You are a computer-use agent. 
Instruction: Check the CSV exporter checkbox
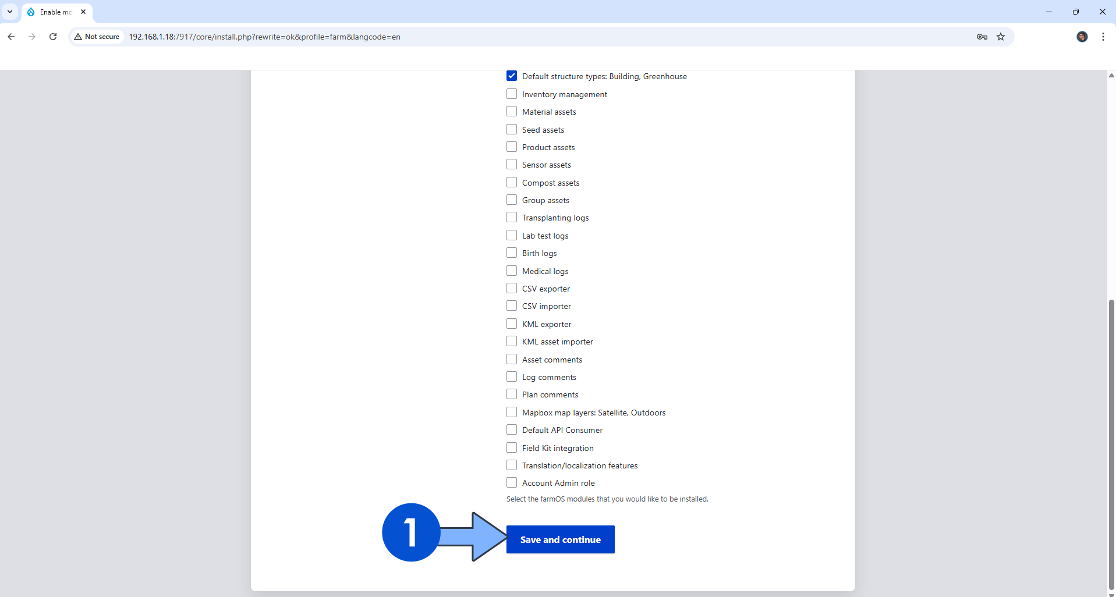click(x=512, y=289)
